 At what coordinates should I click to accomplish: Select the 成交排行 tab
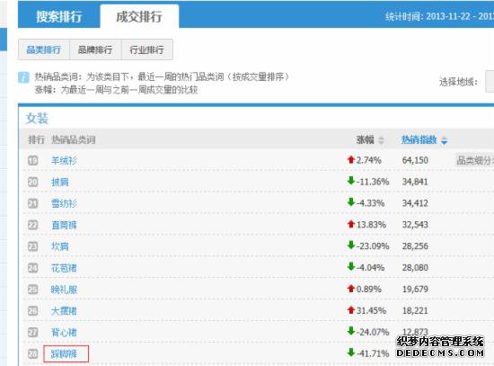[139, 16]
